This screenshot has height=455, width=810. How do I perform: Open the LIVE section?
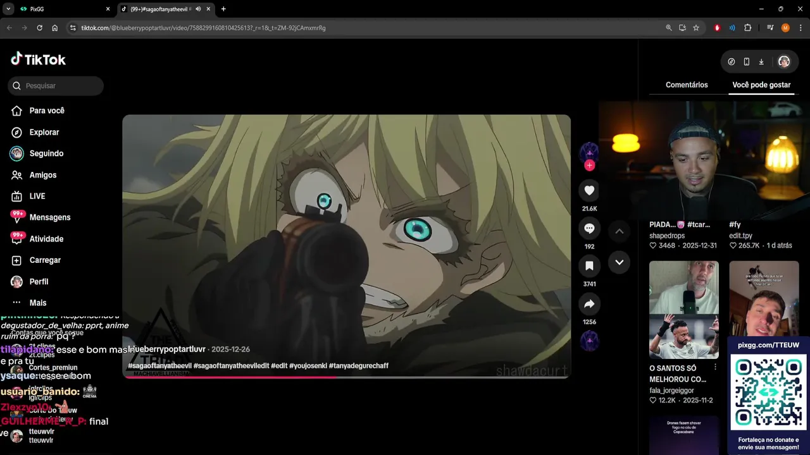28,196
